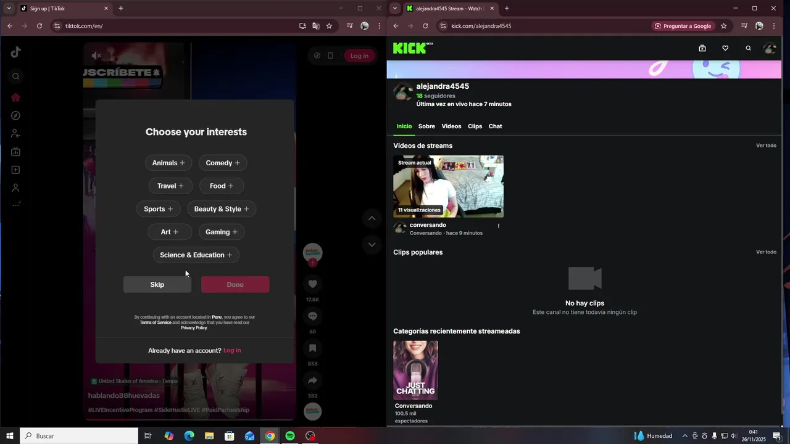Unmute the TikTok video sound
790x444 pixels.
tap(96, 55)
